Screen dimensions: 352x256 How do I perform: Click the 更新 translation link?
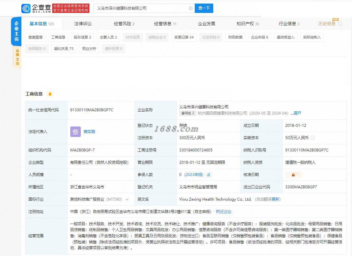coord(275,199)
